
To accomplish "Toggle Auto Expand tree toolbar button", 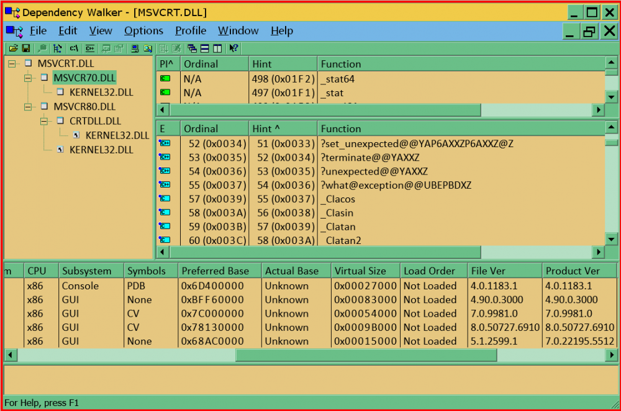I will click(x=58, y=48).
